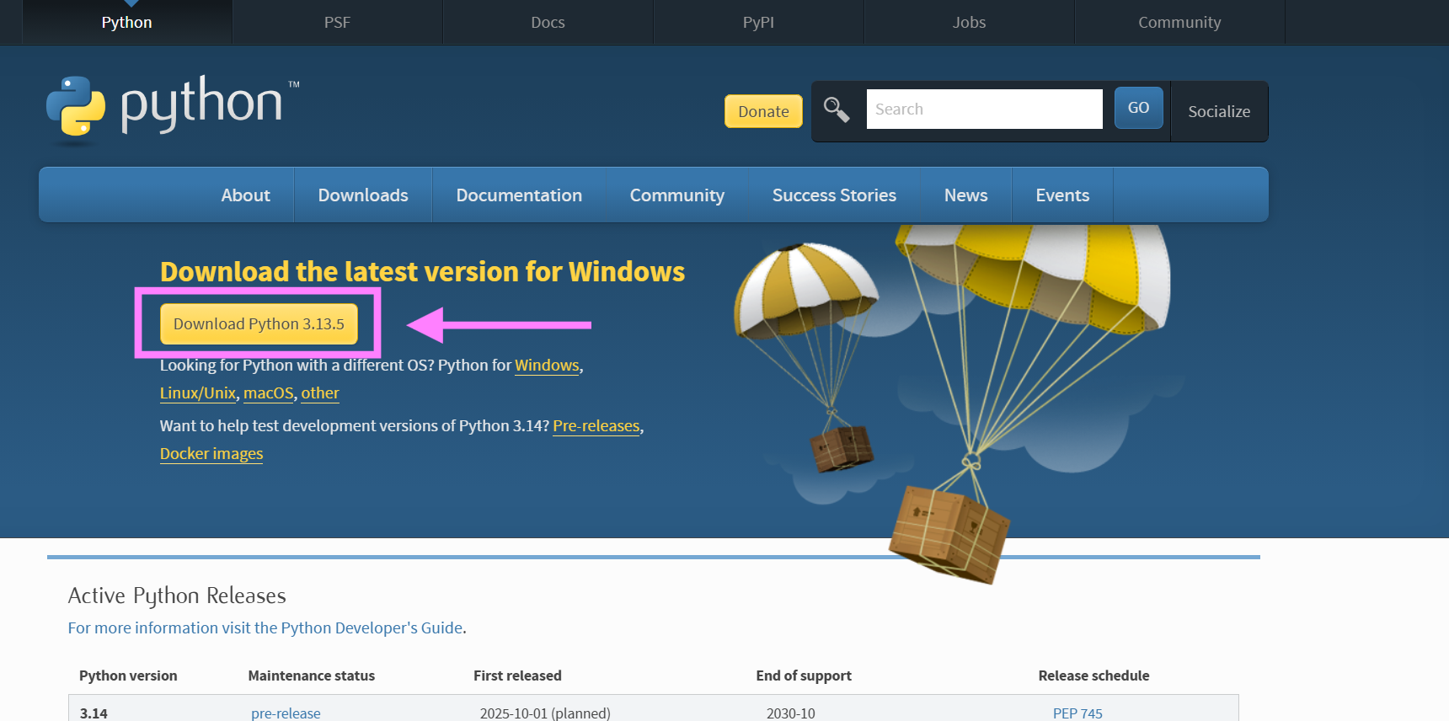Open the Python tab in top bar

[127, 22]
